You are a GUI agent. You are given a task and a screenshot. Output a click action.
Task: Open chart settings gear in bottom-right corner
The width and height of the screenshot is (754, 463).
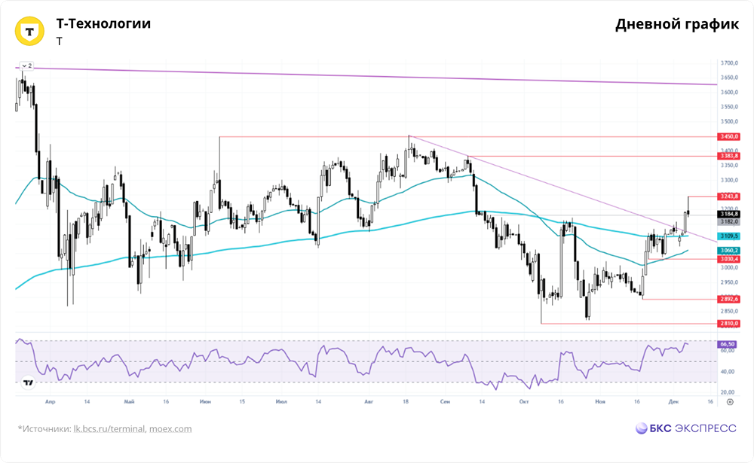pos(729,402)
